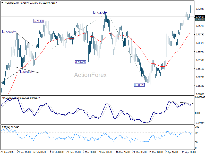The height and width of the screenshot is (155, 206).
Task: Click the 7 Apr 16:00 time label
Action: click(172, 152)
